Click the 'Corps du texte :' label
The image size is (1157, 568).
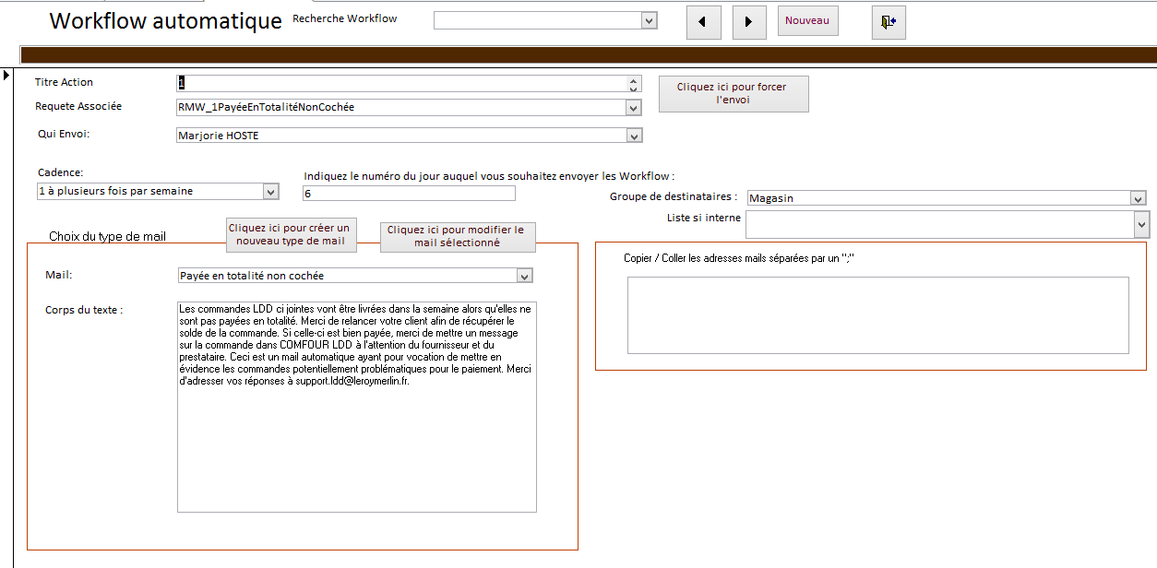tap(84, 310)
